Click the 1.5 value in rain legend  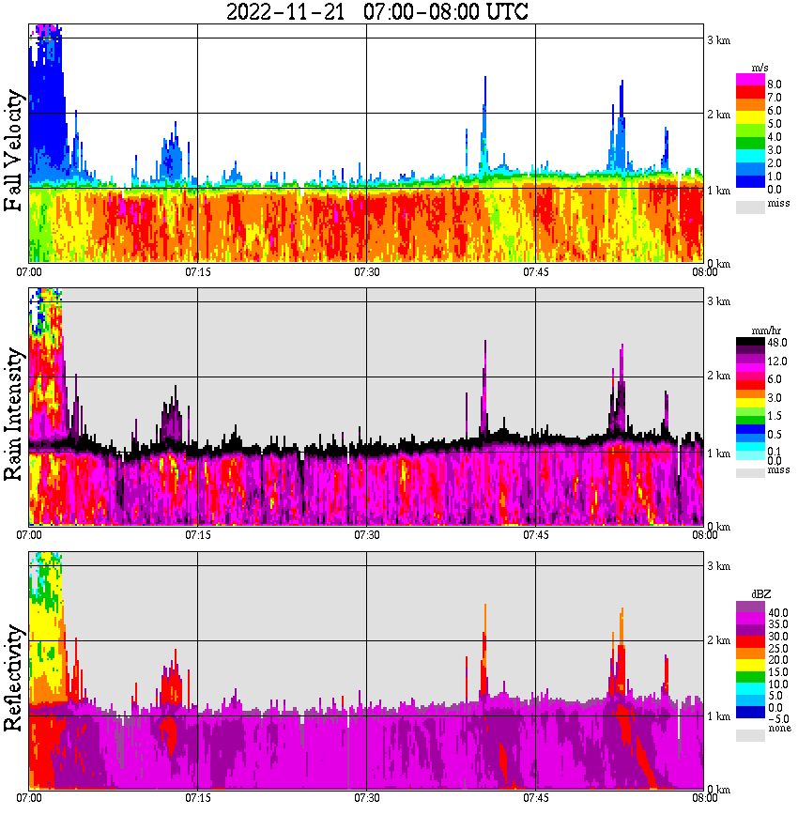(775, 415)
